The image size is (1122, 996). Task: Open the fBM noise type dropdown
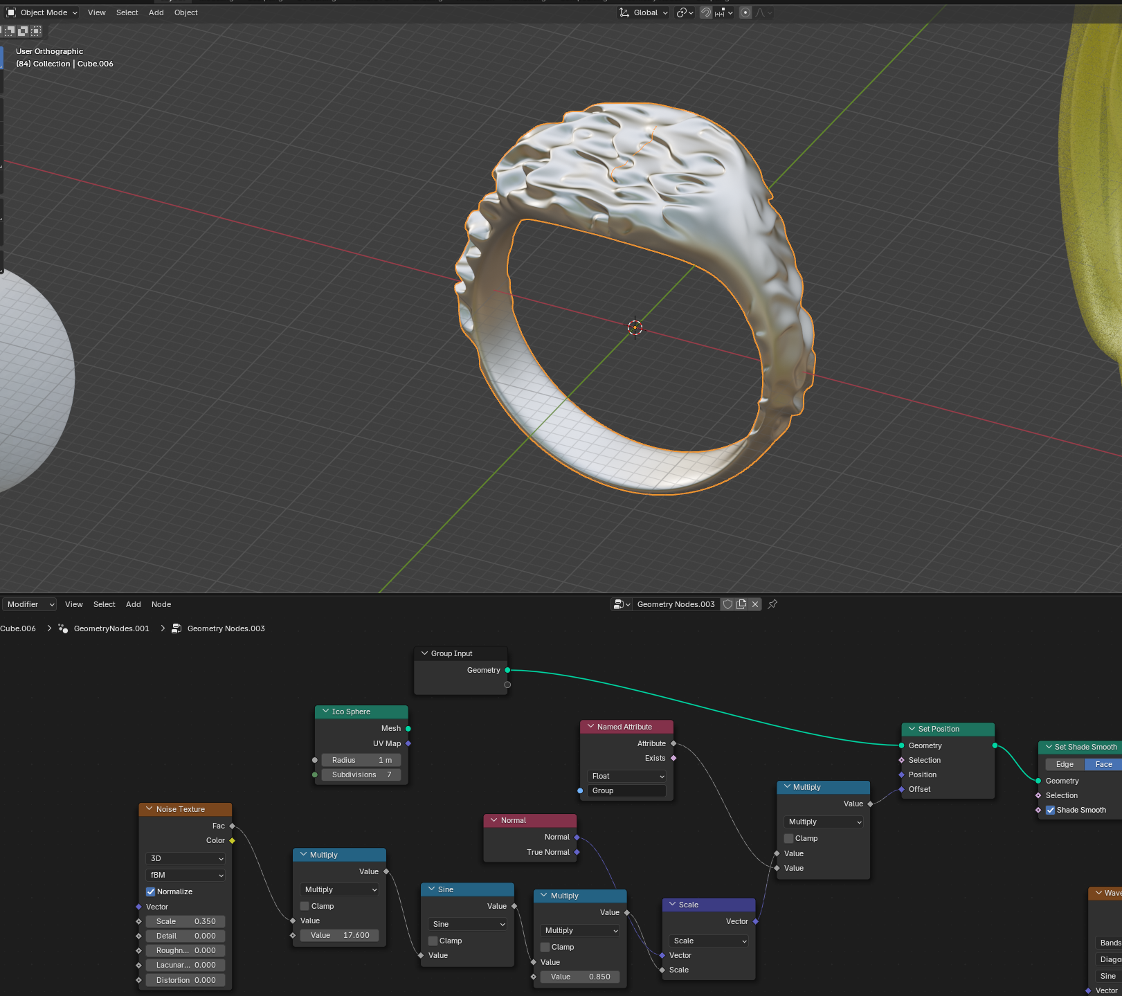(186, 875)
